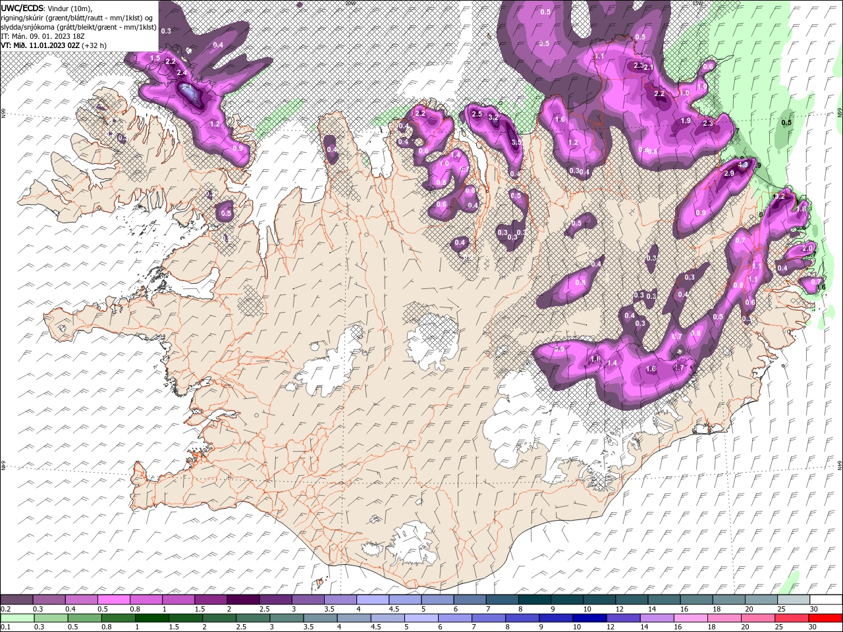
Task: Click the 3.2 snowfall value on the map
Action: (x=493, y=118)
